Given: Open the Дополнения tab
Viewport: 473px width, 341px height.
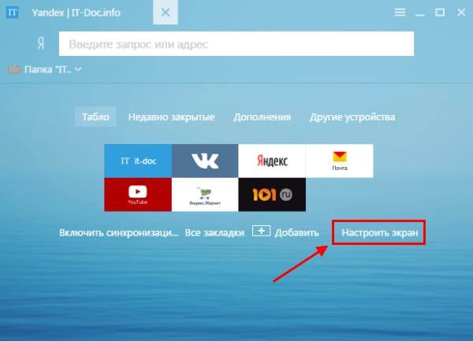Looking at the screenshot, I should [262, 117].
